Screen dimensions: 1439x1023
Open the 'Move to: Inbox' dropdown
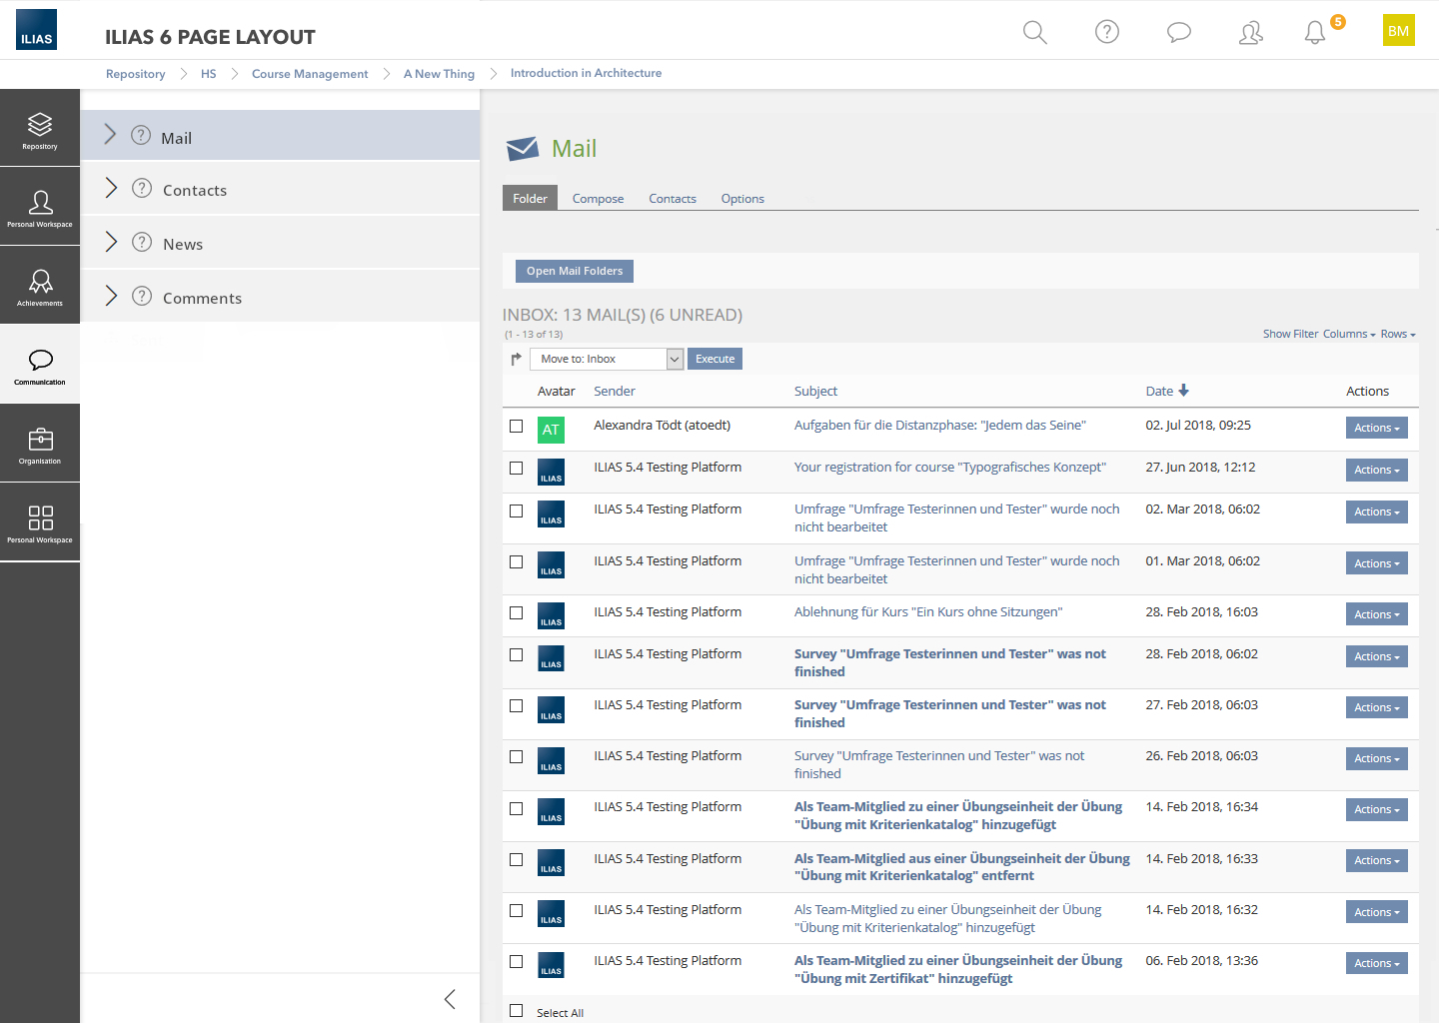607,359
